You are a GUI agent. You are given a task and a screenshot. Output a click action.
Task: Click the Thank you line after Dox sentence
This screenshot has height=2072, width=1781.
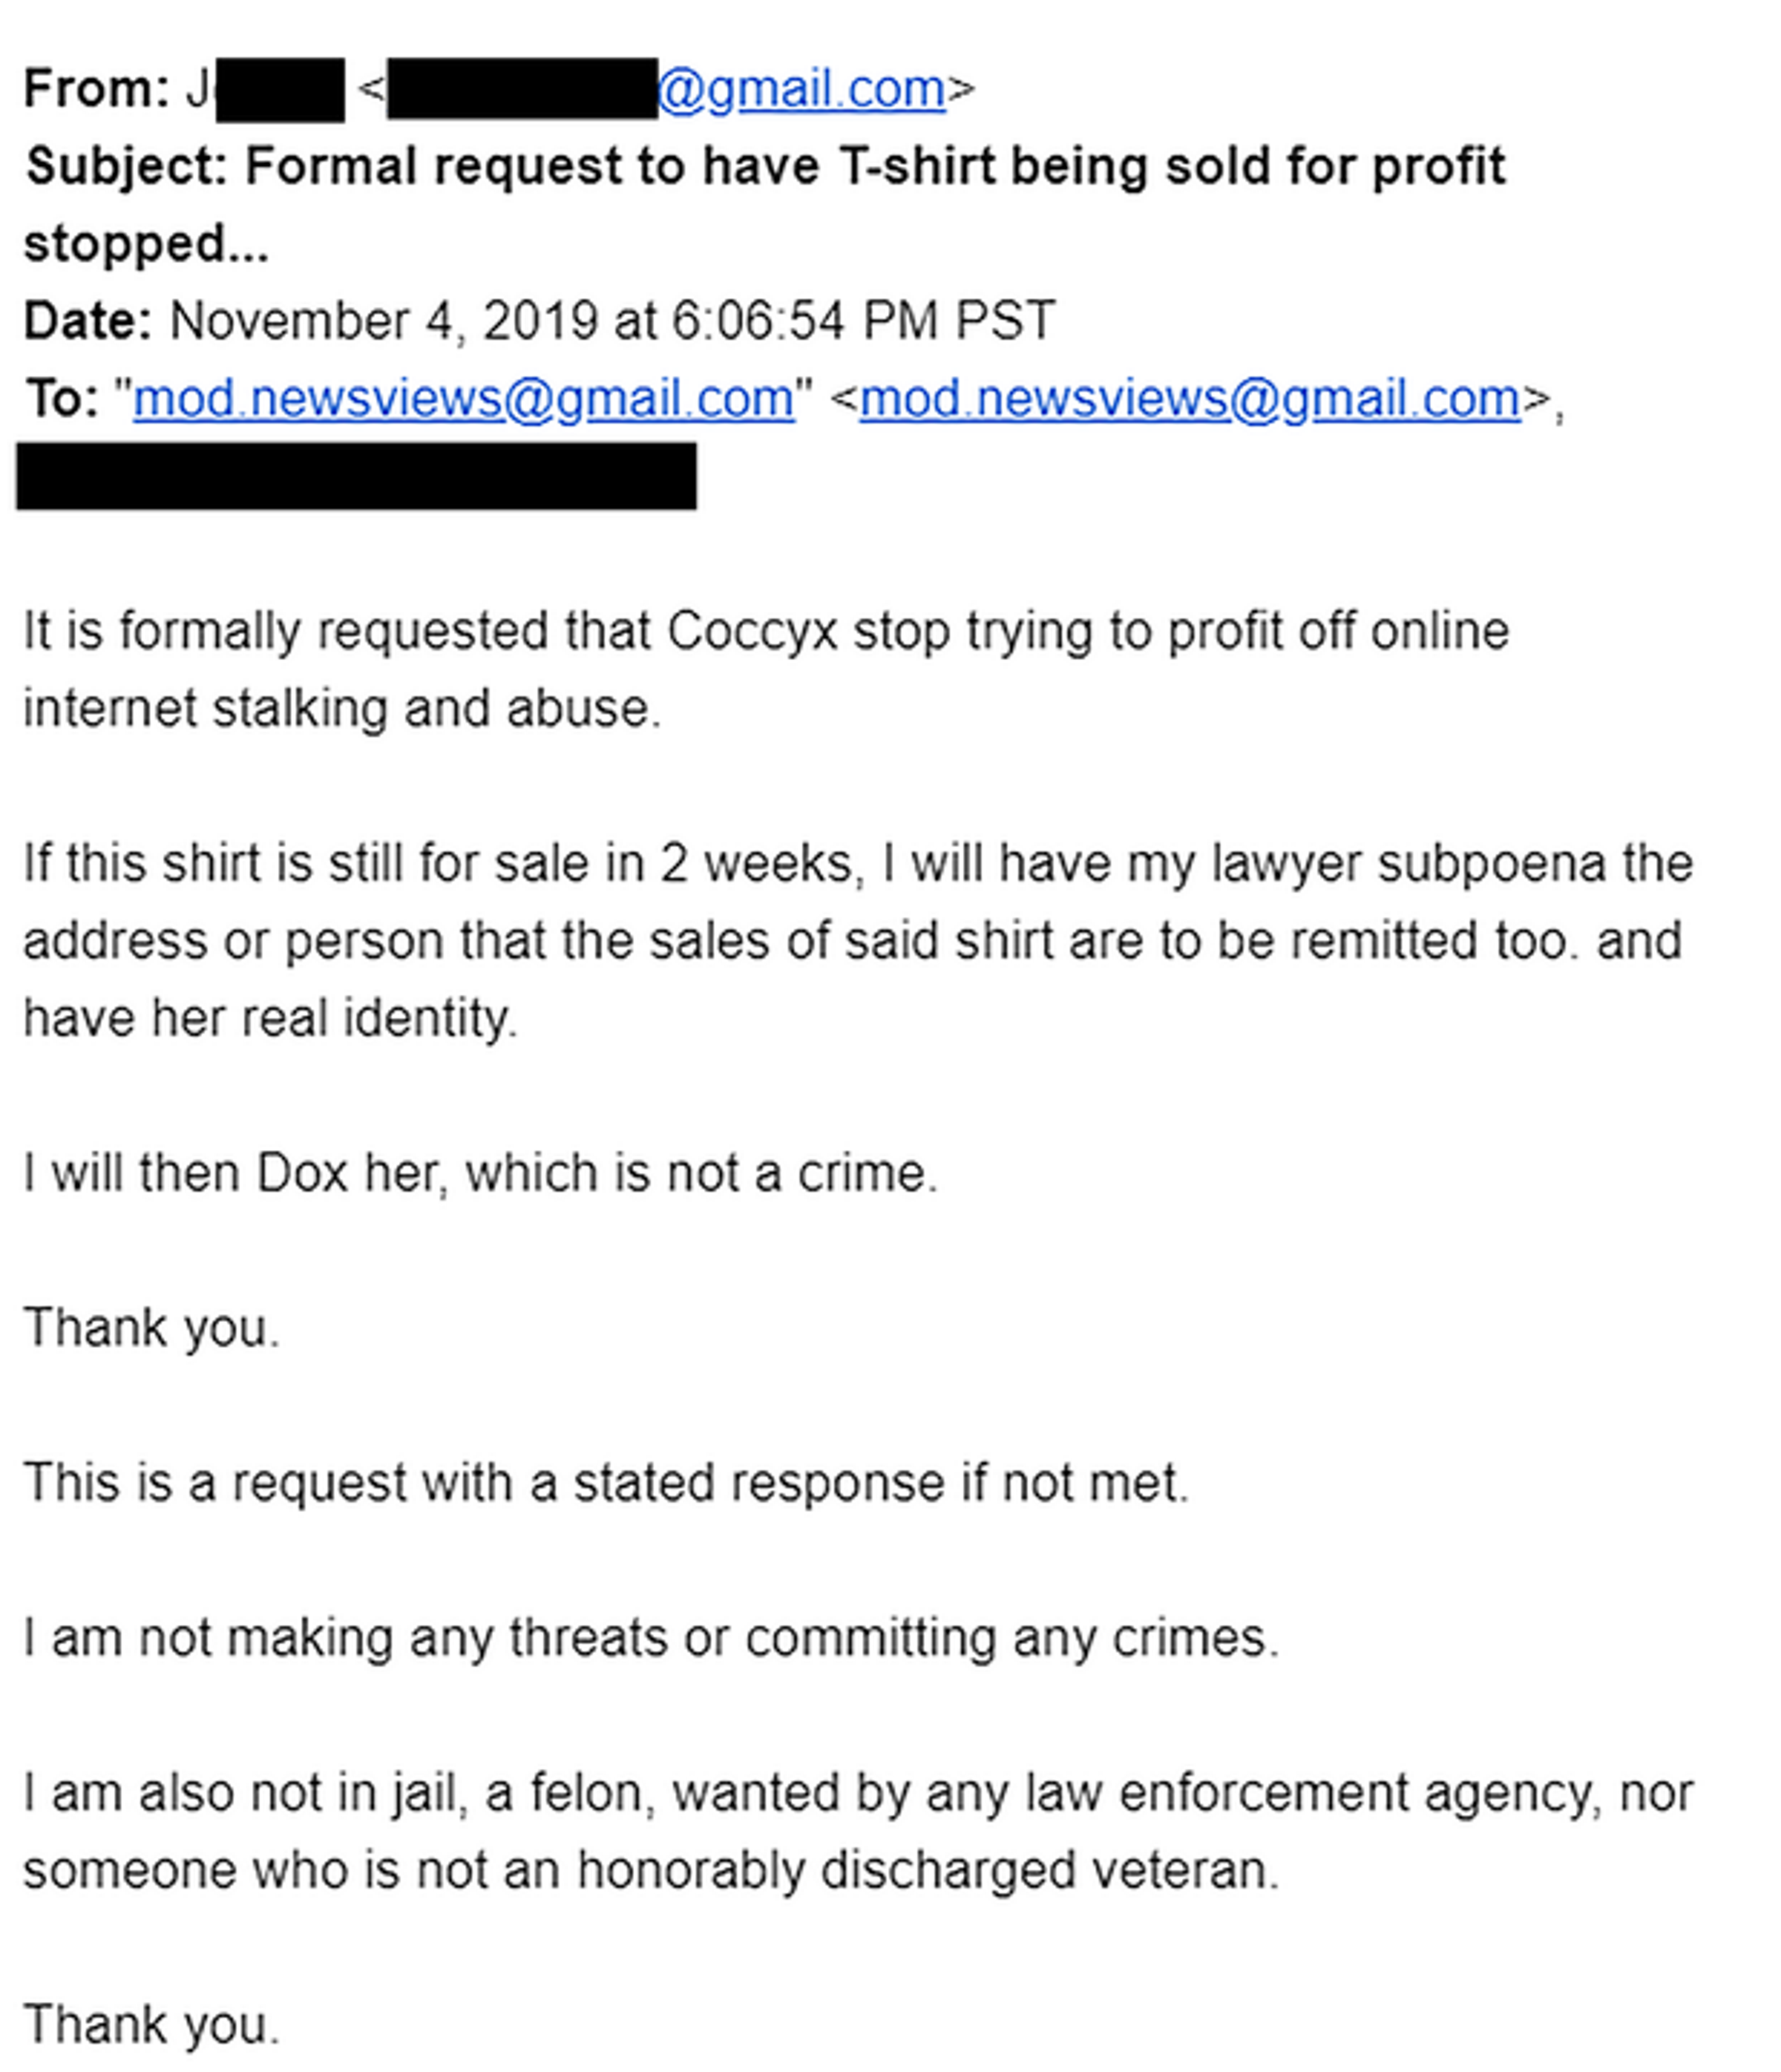152,1328
